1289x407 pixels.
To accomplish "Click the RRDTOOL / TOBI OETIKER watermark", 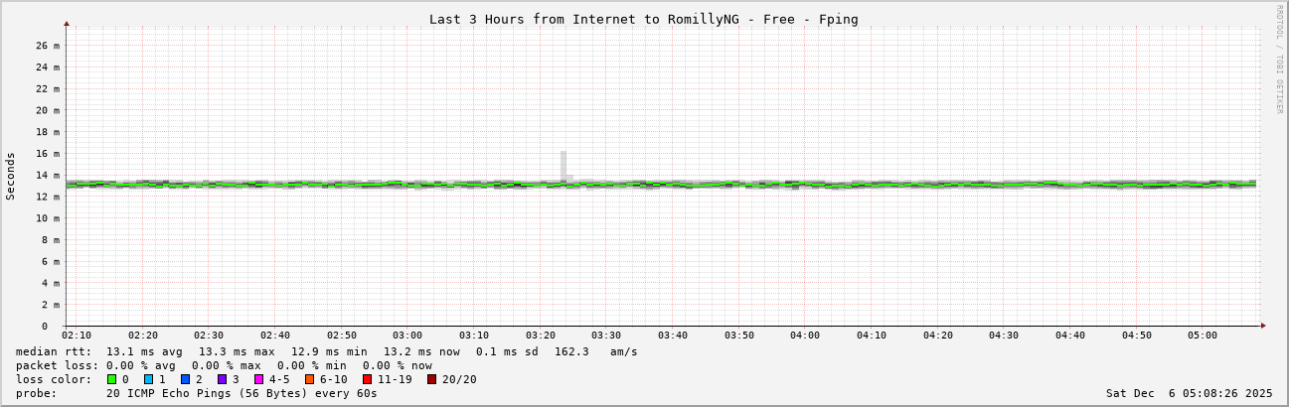I will tap(1279, 59).
